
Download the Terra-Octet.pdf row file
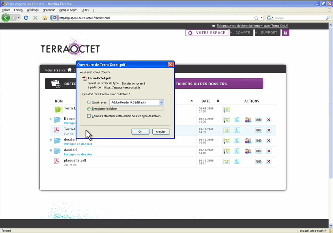(x=226, y=130)
